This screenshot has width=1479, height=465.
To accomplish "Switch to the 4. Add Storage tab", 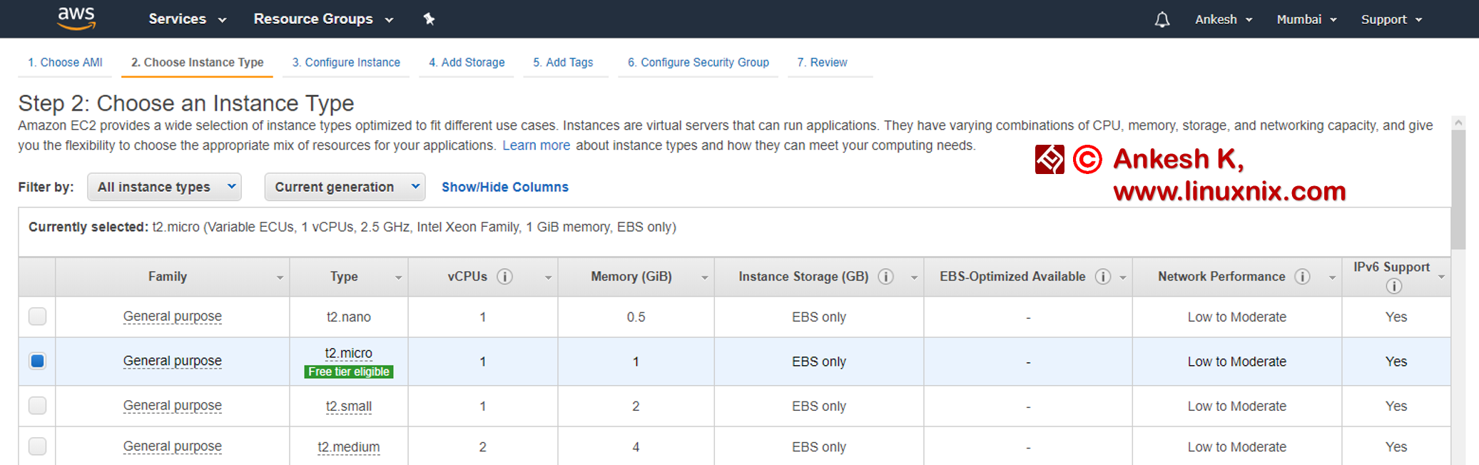I will click(x=467, y=63).
